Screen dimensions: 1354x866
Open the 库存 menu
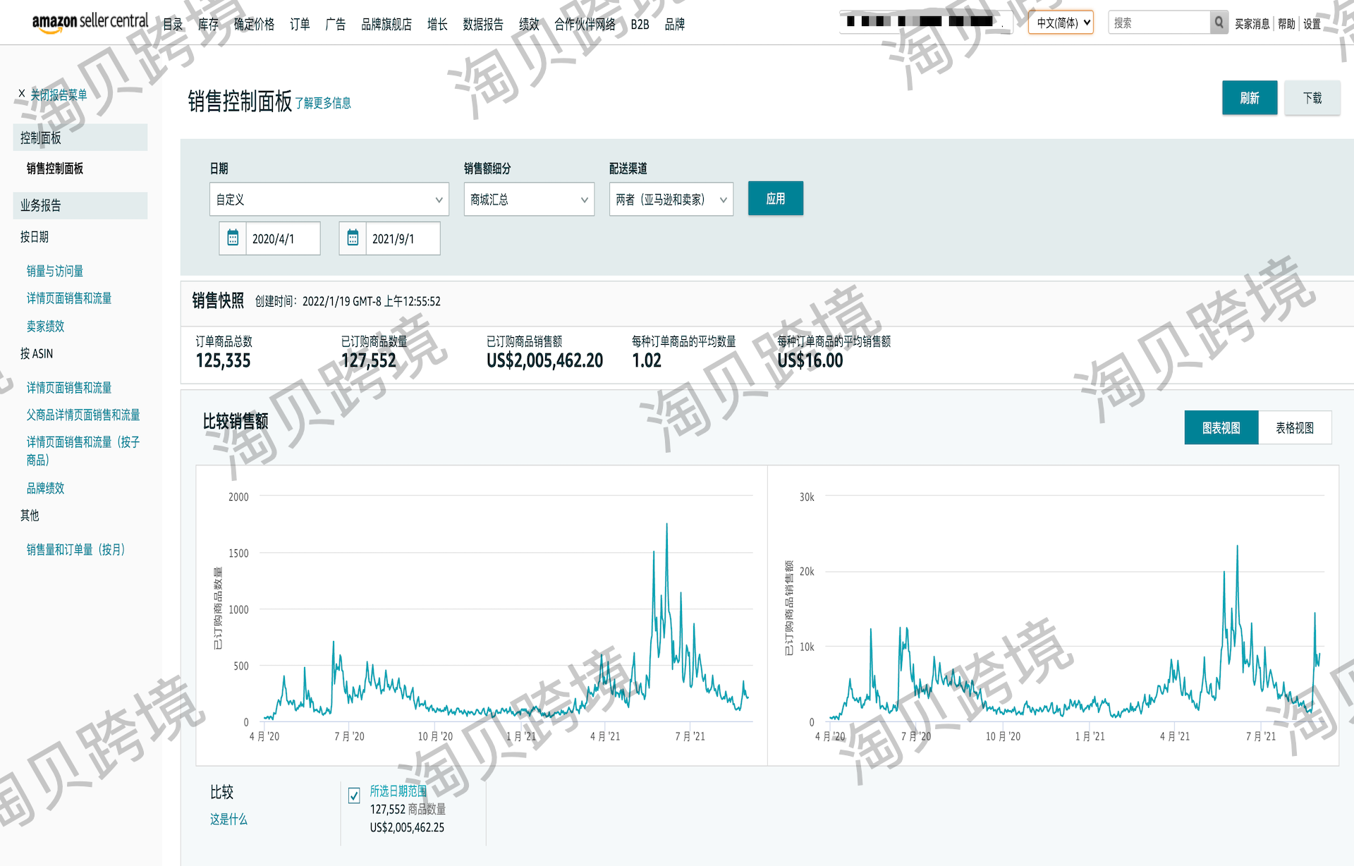(x=208, y=25)
